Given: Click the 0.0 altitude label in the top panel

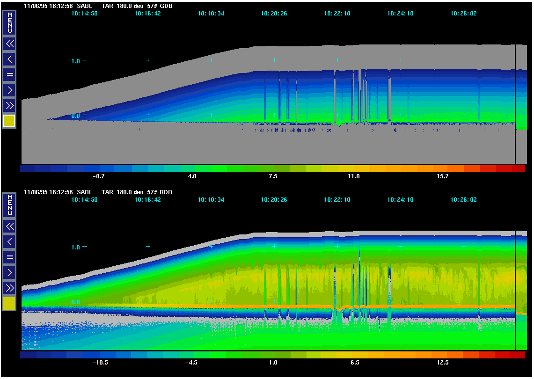Looking at the screenshot, I should (x=75, y=116).
